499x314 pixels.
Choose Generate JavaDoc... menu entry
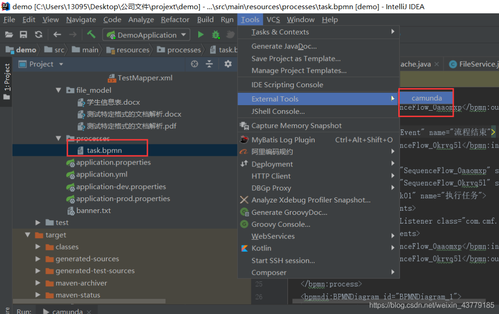pyautogui.click(x=318, y=47)
